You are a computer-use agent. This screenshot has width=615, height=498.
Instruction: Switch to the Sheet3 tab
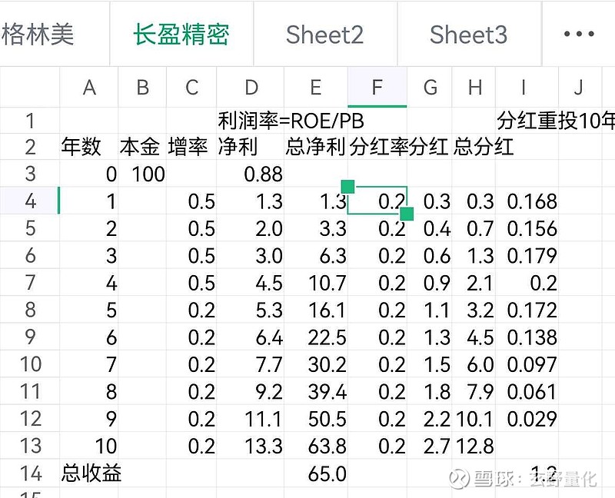tap(468, 35)
